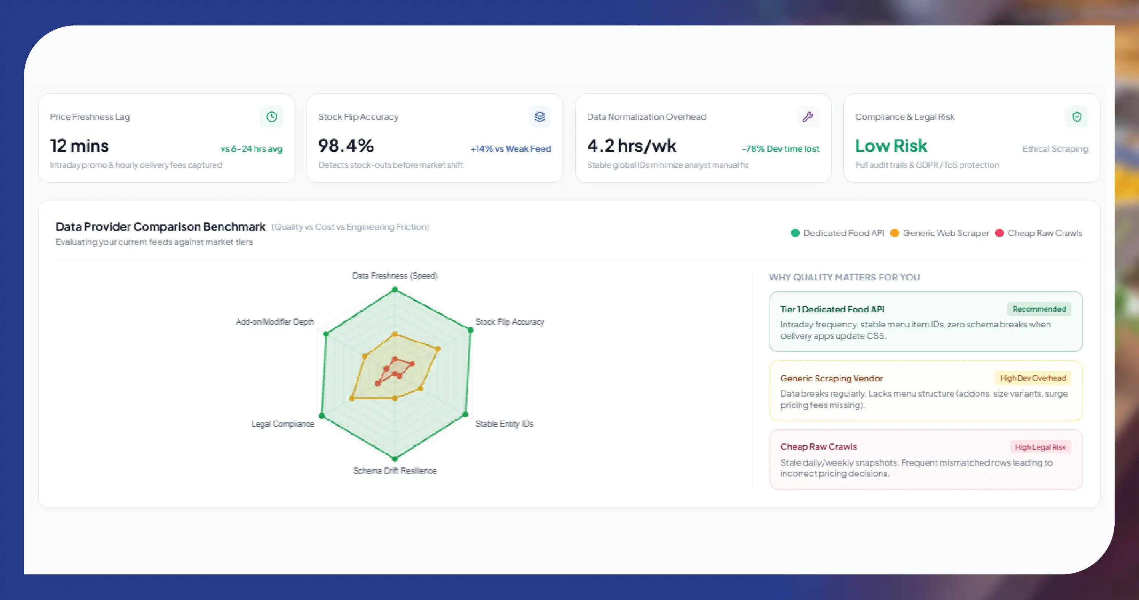Click the Data Provider Comparison Benchmark heading

point(160,227)
